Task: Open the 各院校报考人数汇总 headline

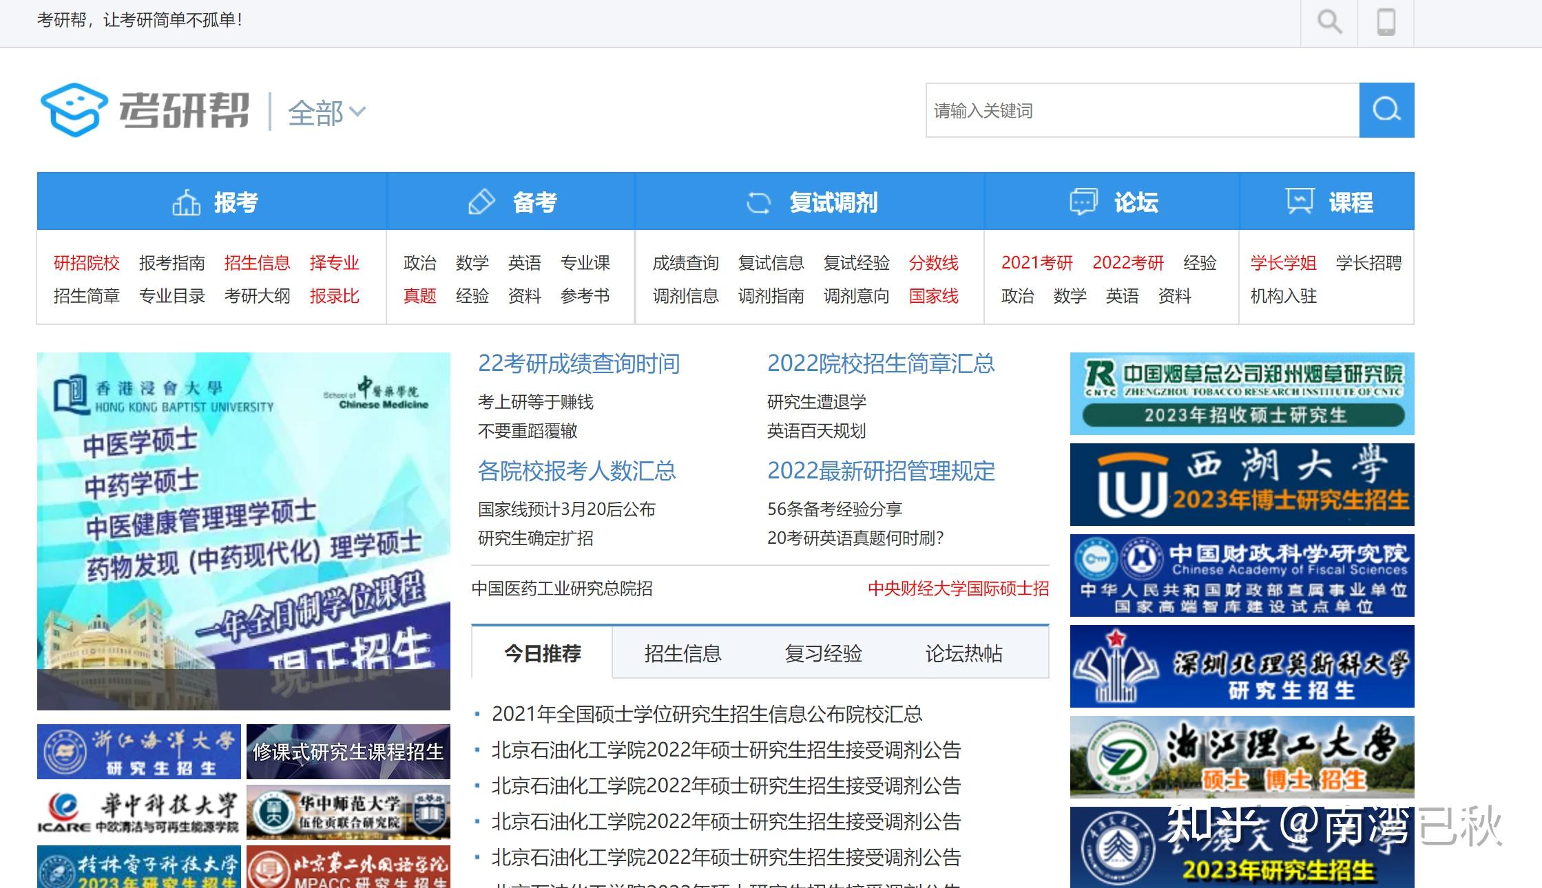Action: click(577, 471)
